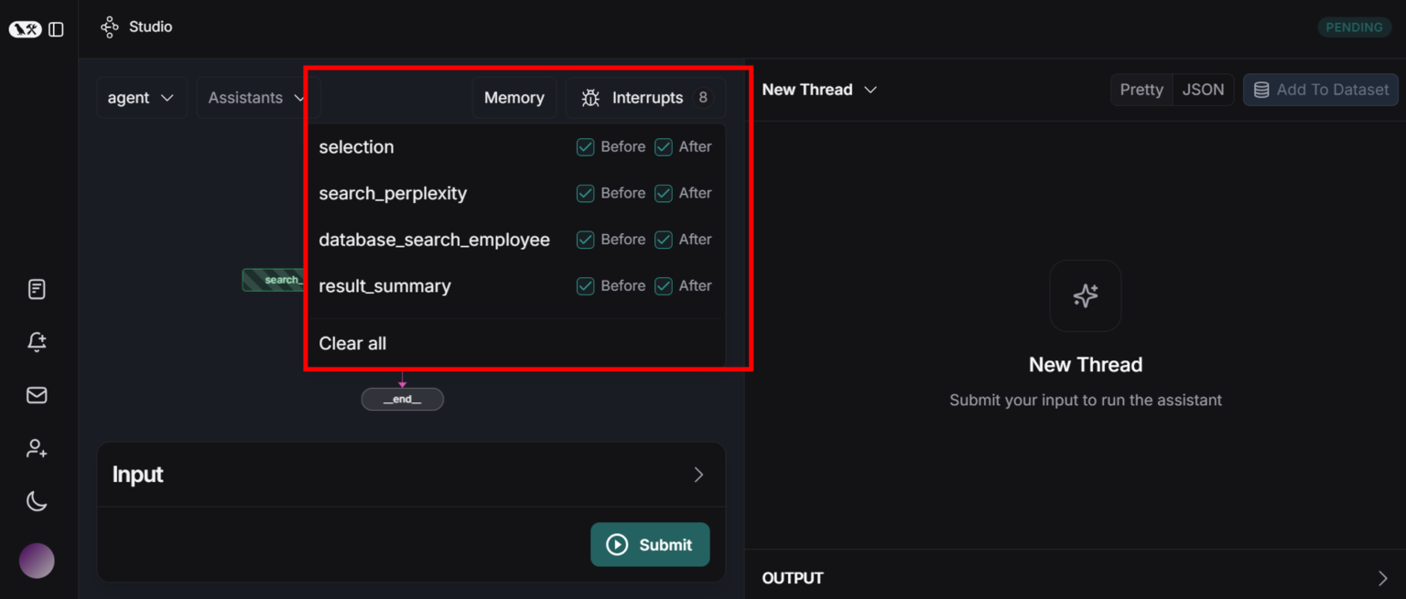1406x599 pixels.
Task: Select Clear all in interrupts menu
Action: (x=352, y=344)
